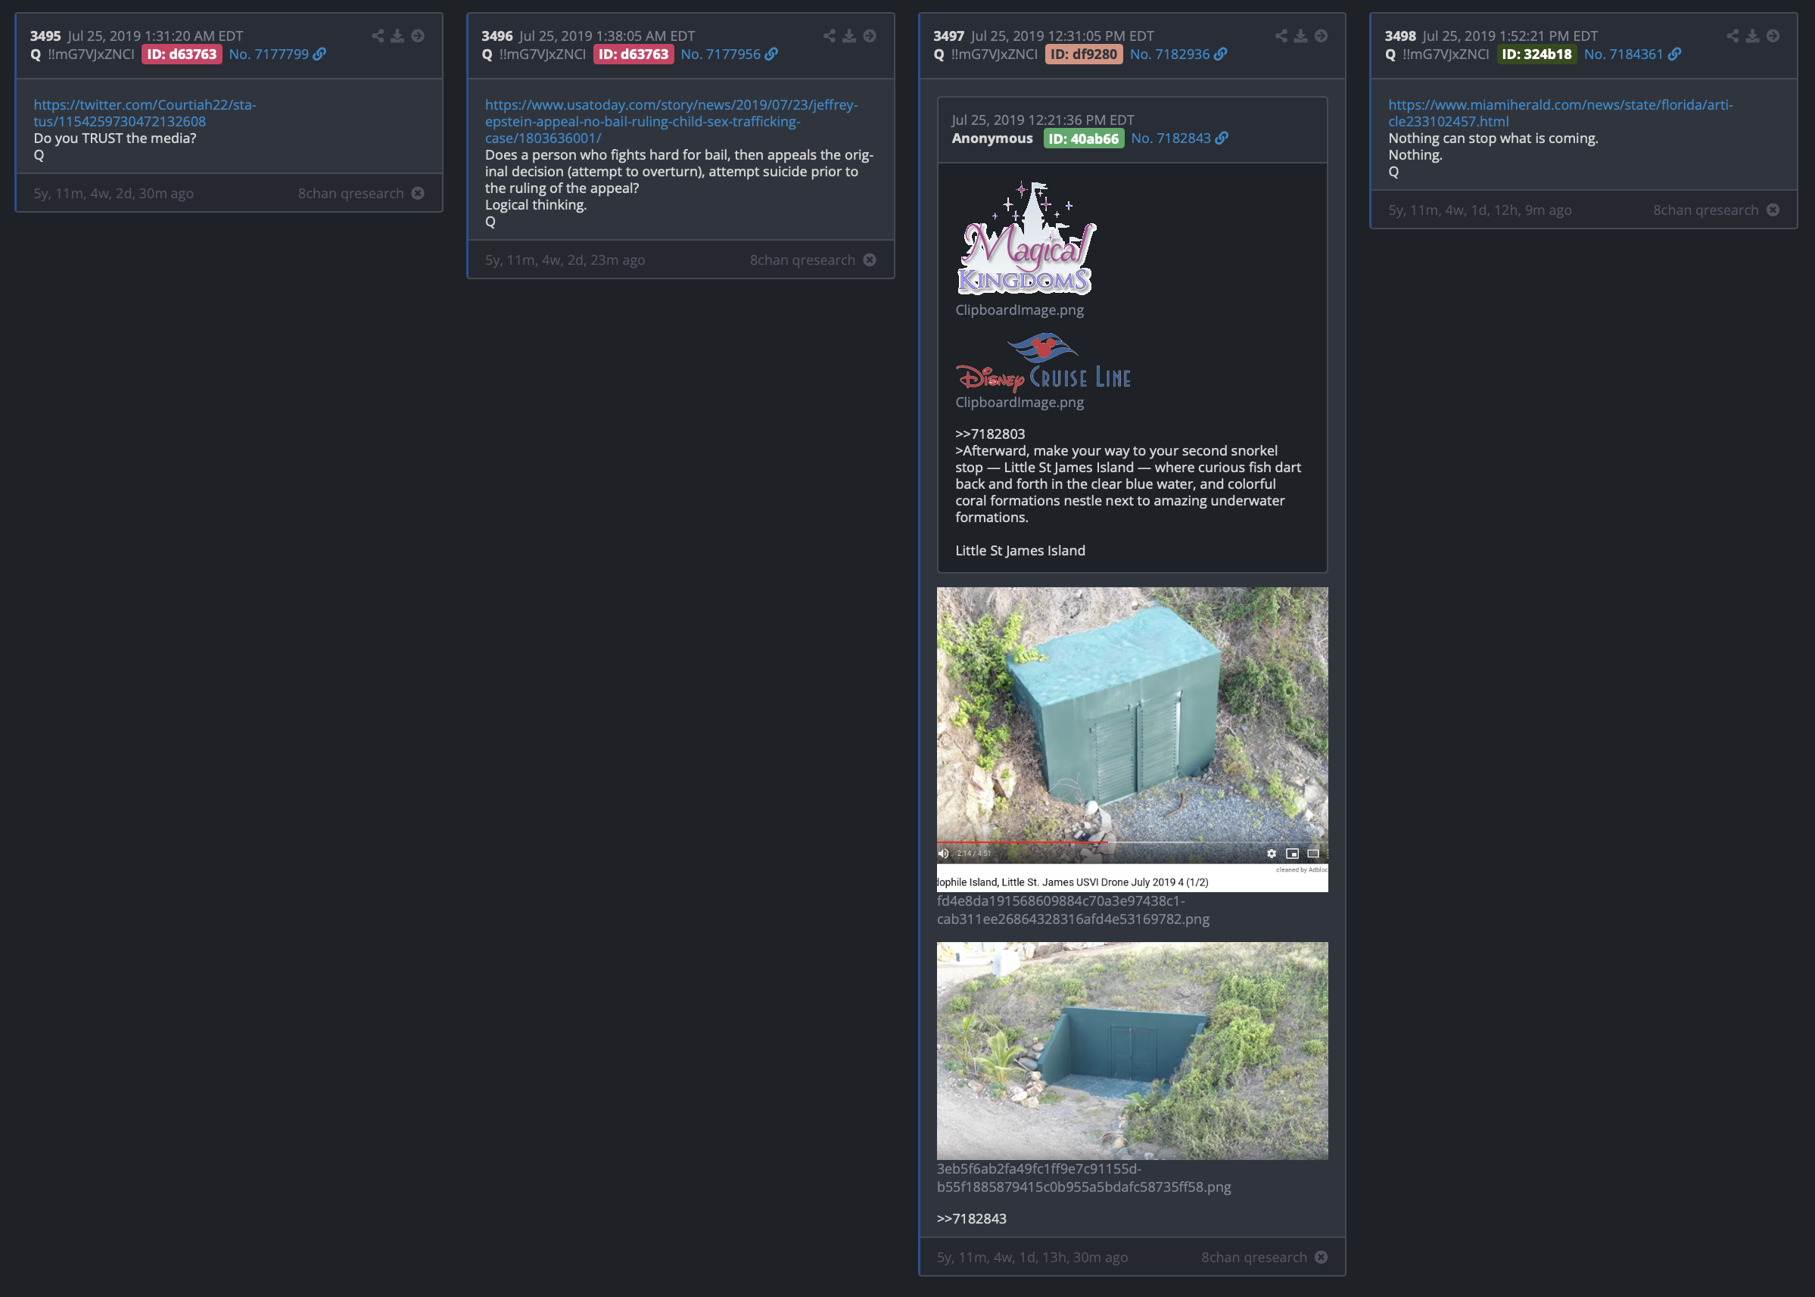The image size is (1815, 1297).
Task: Click the download icon on post 3498
Action: (1753, 36)
